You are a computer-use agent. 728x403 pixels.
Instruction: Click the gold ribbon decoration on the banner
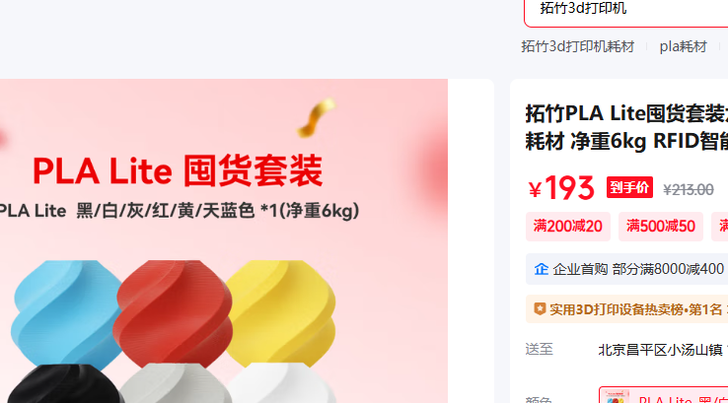[x=317, y=117]
